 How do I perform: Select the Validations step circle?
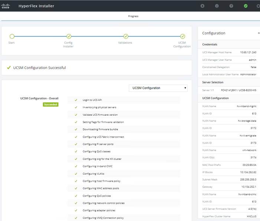pos(126,36)
